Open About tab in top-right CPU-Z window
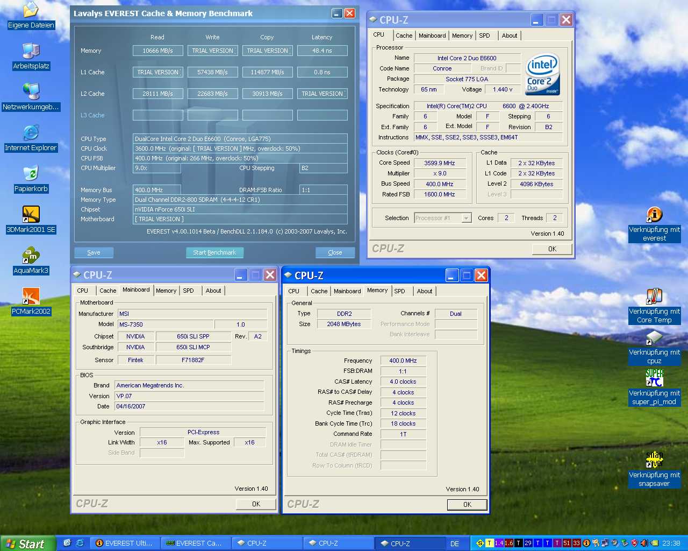 (x=510, y=36)
